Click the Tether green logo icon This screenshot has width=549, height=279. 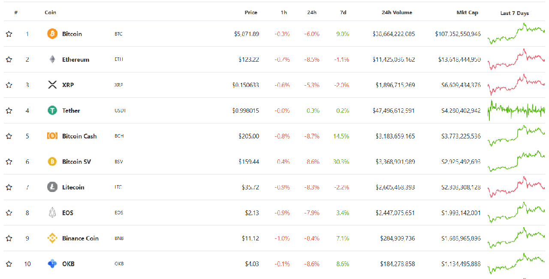[x=52, y=111]
